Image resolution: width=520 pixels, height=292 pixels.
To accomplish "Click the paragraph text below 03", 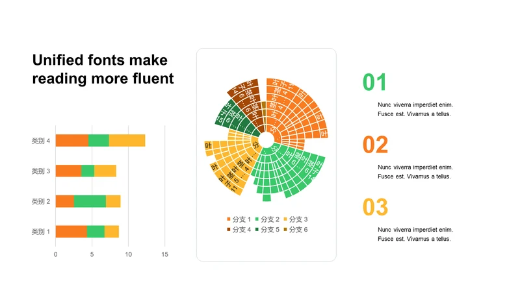I will (x=415, y=234).
